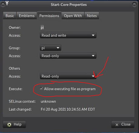Click the owner access dropdown arrow icon
139x133 pixels.
click(x=93, y=35)
